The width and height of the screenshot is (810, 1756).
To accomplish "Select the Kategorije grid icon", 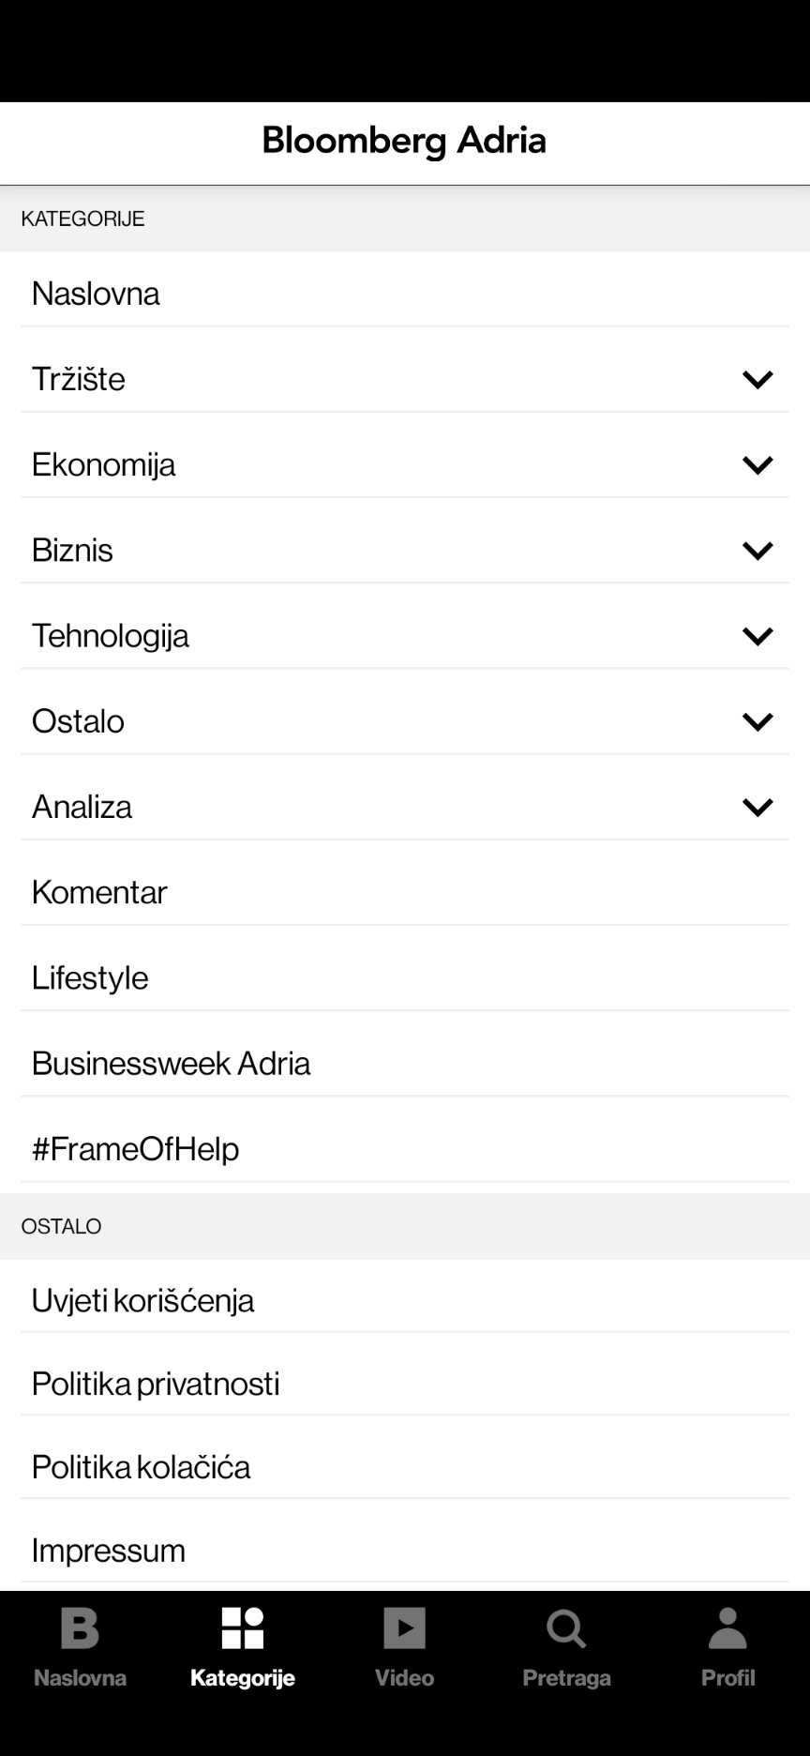I will tap(243, 1628).
